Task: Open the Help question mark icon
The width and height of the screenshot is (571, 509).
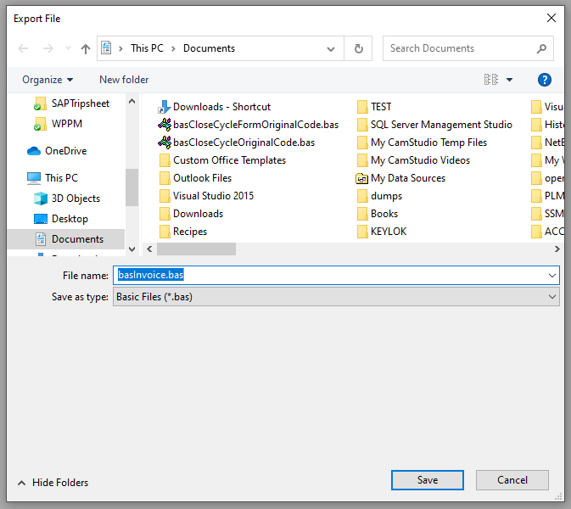Action: [x=545, y=80]
